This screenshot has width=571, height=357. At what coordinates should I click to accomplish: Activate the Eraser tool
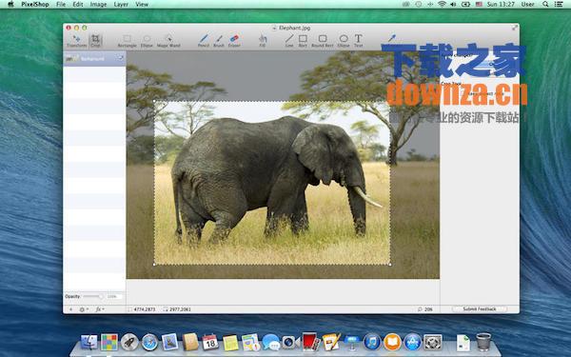click(x=234, y=41)
